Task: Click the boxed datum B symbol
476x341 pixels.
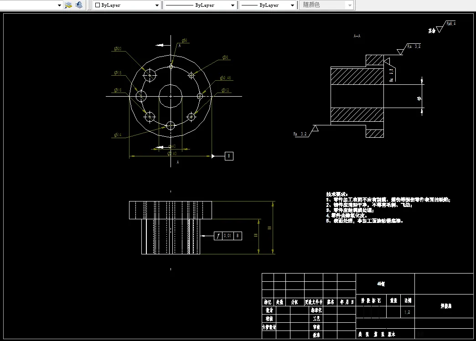Action: [x=229, y=156]
